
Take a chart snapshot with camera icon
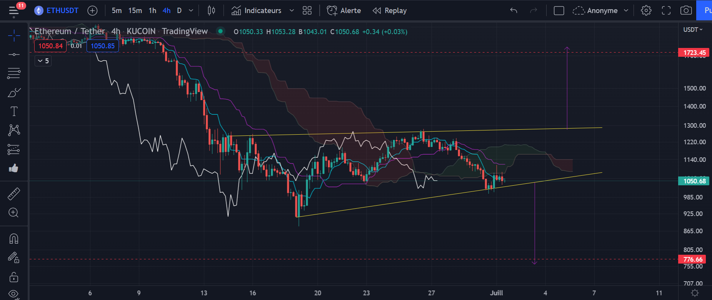tap(686, 11)
